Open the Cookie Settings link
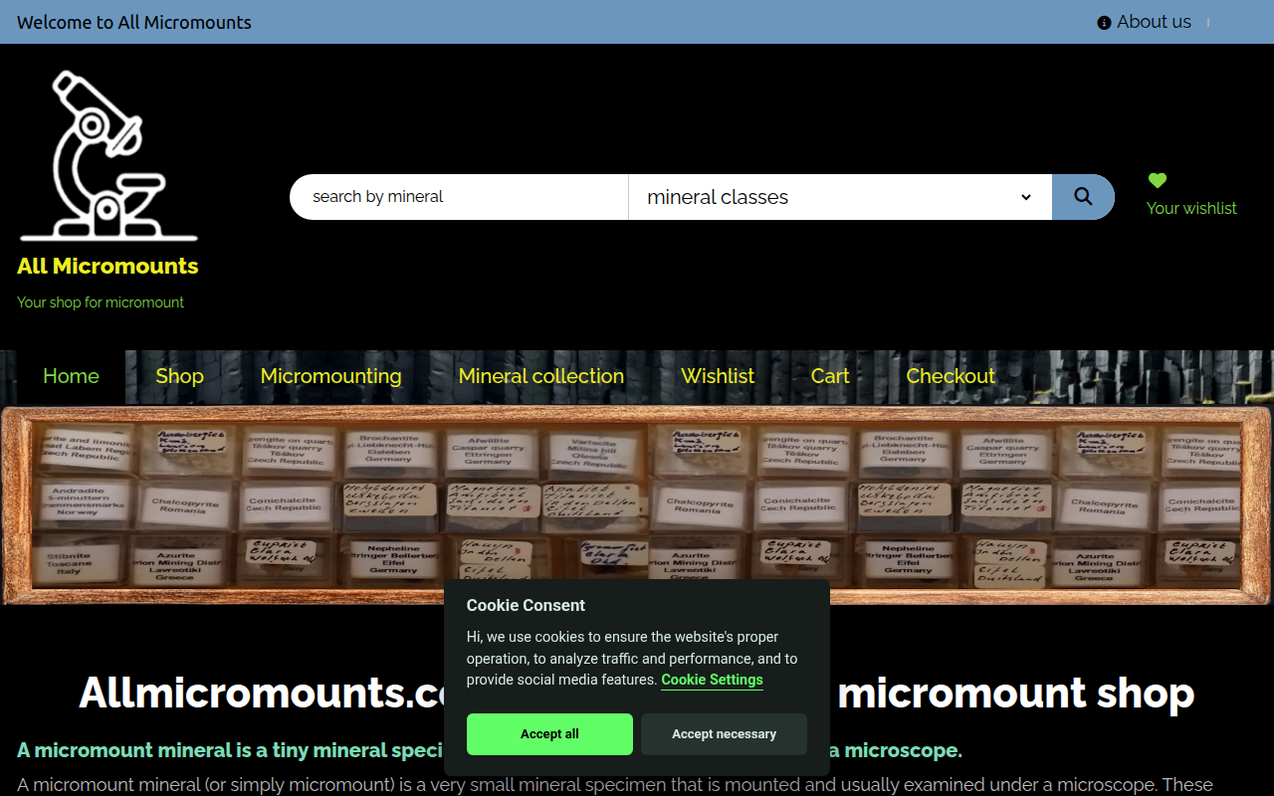 click(x=712, y=680)
